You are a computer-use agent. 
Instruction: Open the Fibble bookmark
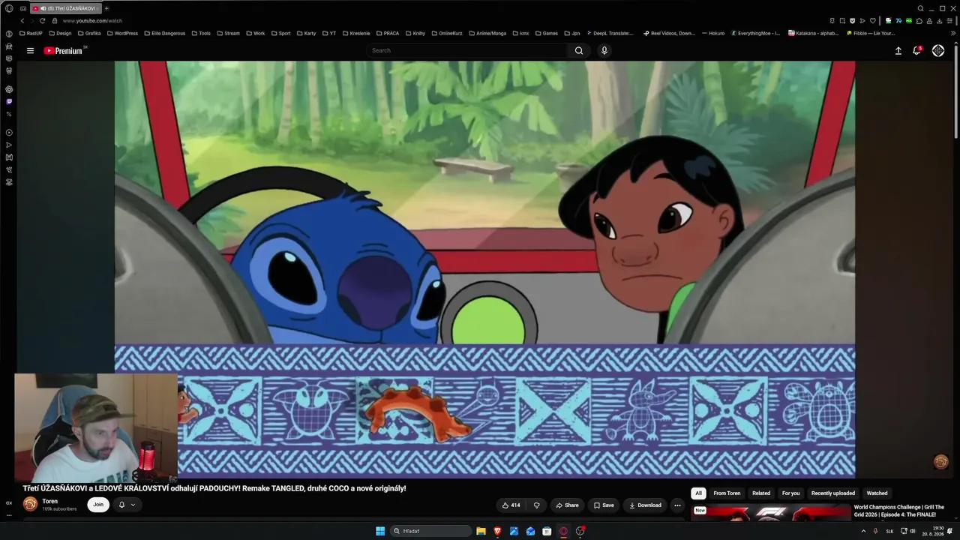871,33
